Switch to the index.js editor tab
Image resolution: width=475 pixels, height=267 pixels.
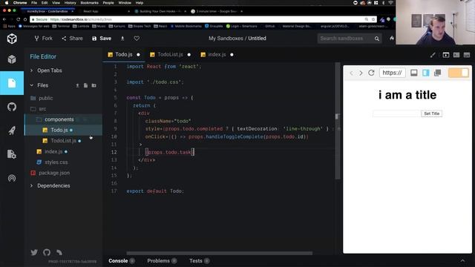pos(217,54)
